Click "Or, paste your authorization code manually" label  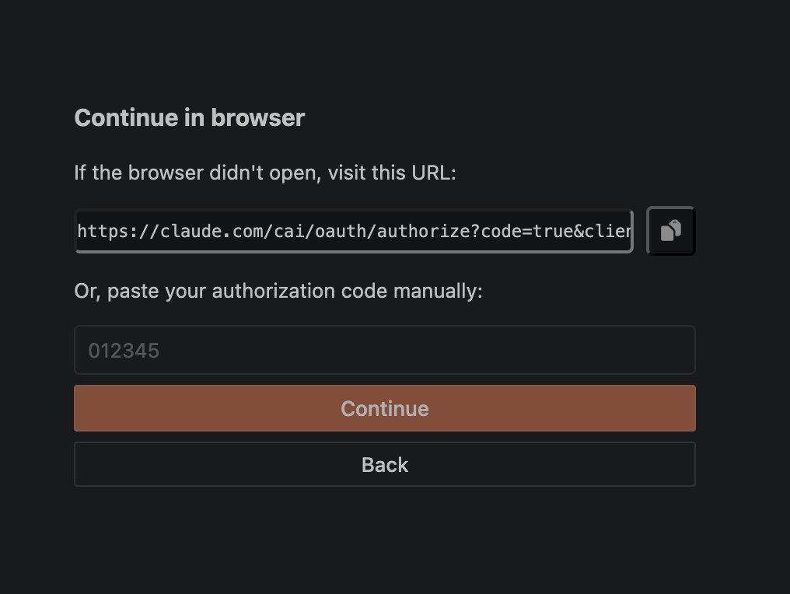pos(278,292)
